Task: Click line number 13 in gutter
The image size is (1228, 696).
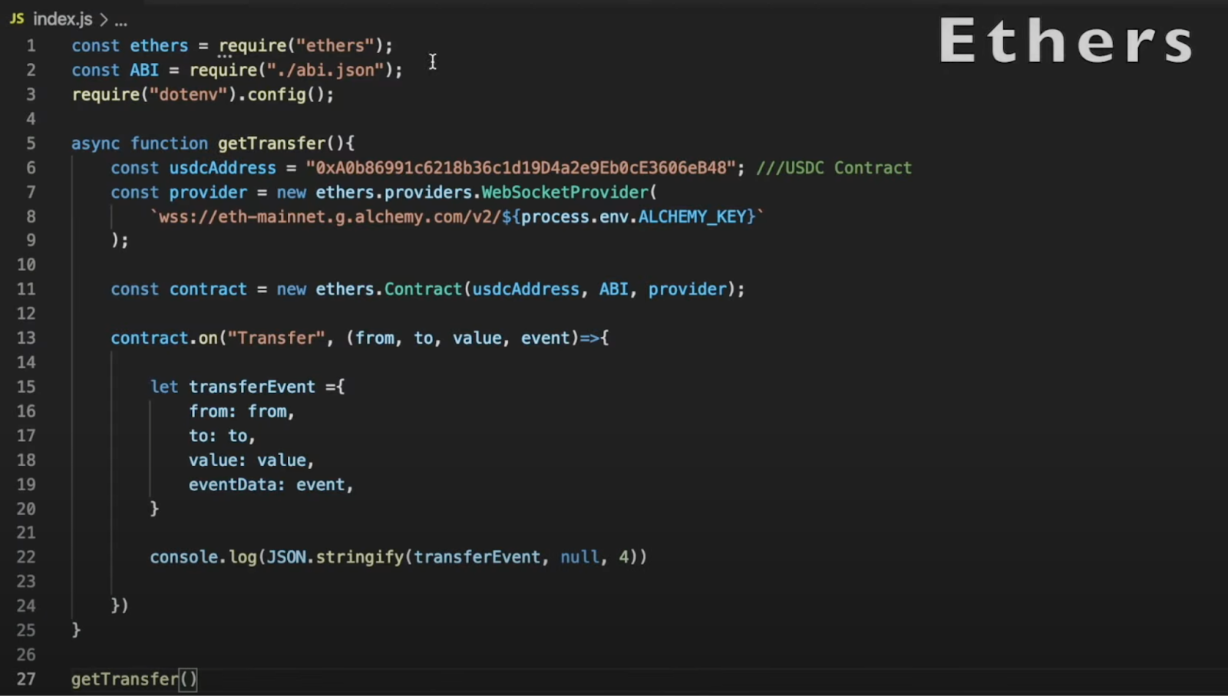Action: [x=26, y=338]
